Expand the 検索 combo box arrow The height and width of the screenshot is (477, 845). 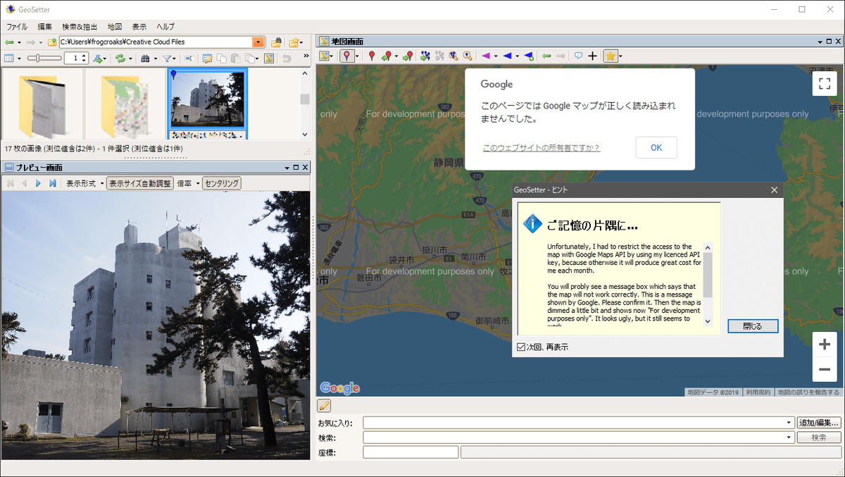pos(789,438)
